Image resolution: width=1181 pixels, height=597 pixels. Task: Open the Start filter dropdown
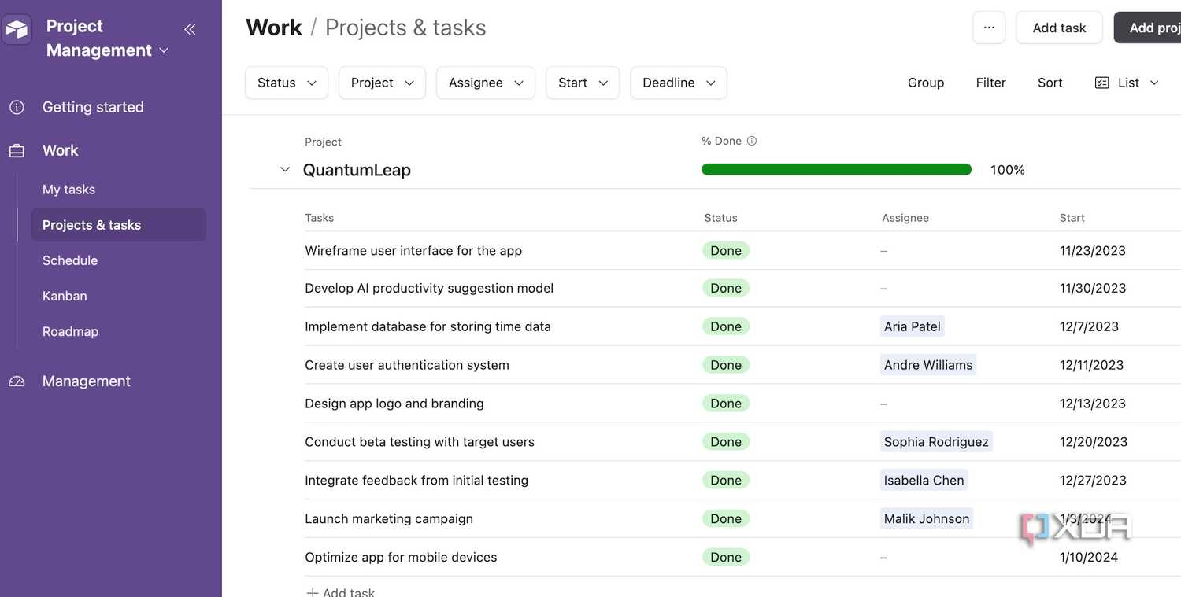click(583, 83)
